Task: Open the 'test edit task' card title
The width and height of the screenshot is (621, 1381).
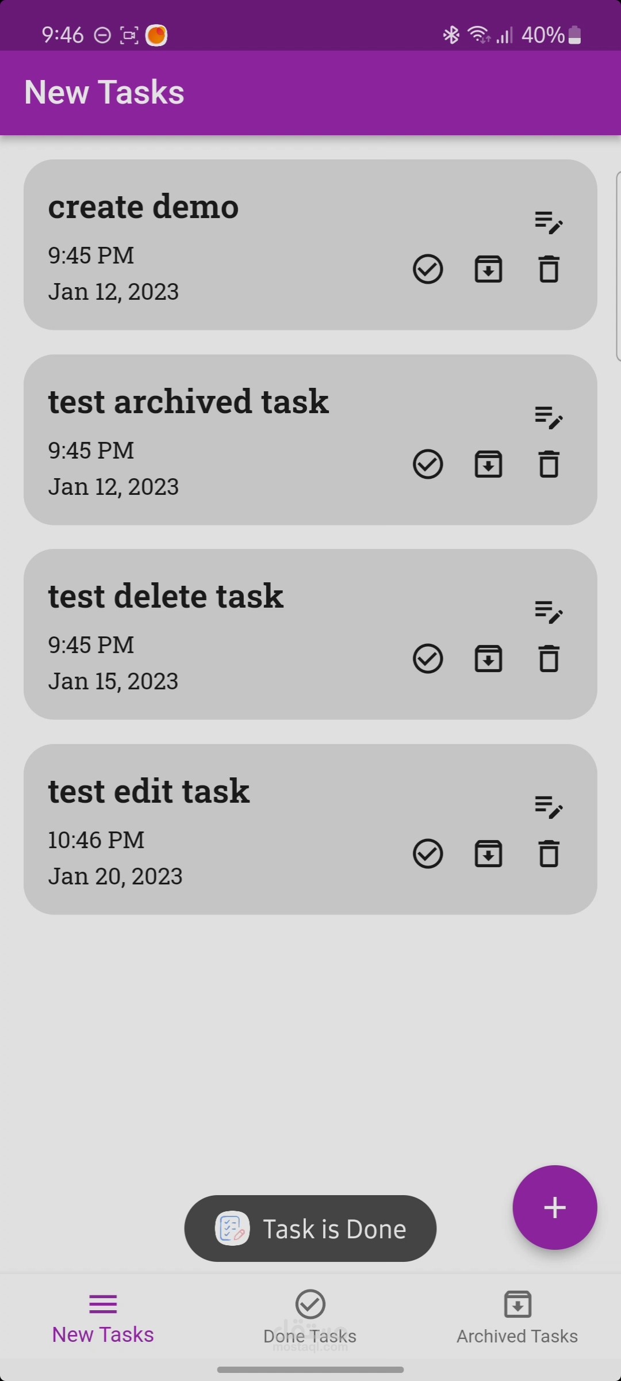Action: (149, 791)
